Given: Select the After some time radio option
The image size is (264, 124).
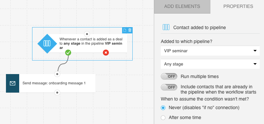Looking at the screenshot, I should tap(163, 118).
